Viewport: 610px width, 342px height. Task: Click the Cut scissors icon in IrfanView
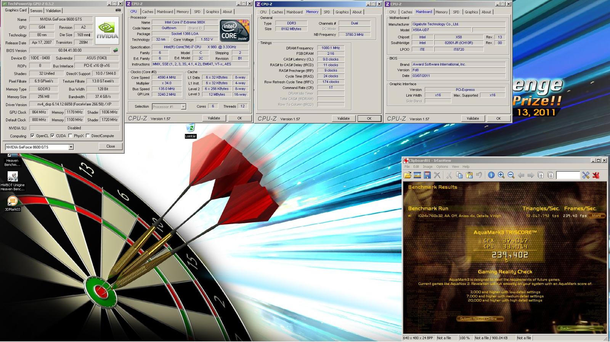449,175
